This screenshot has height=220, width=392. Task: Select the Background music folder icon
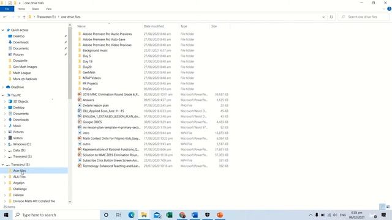click(x=80, y=50)
